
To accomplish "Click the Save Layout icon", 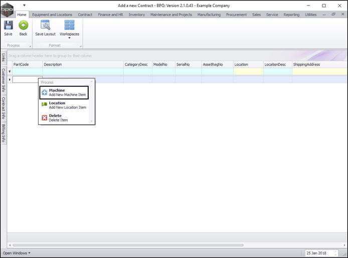I will pyautogui.click(x=45, y=25).
